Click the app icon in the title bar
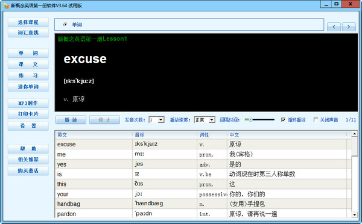 coord(6,5)
